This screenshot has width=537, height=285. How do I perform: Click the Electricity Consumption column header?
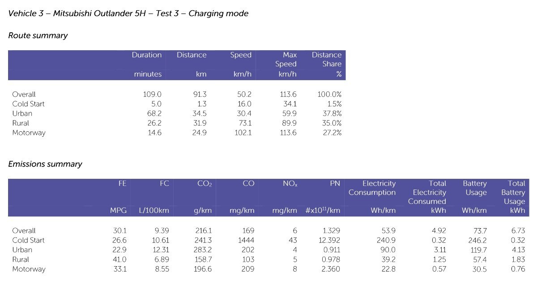point(372,188)
